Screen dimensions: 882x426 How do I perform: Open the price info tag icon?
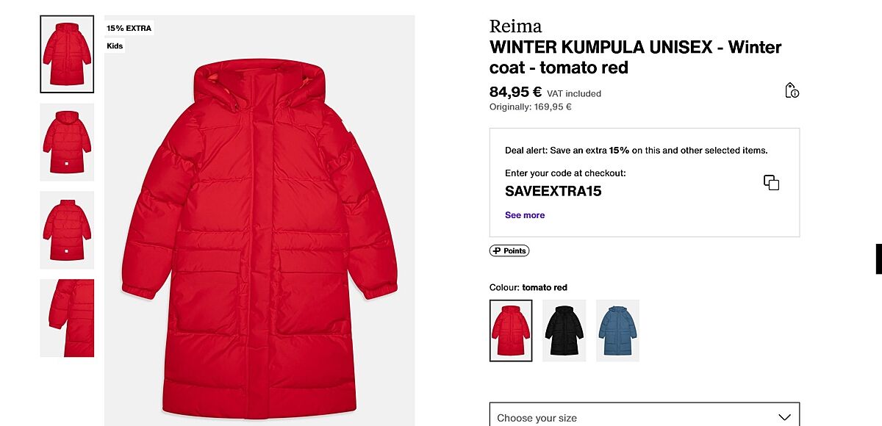(792, 90)
